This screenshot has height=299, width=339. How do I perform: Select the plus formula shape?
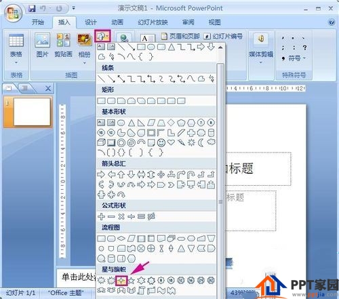pos(101,216)
